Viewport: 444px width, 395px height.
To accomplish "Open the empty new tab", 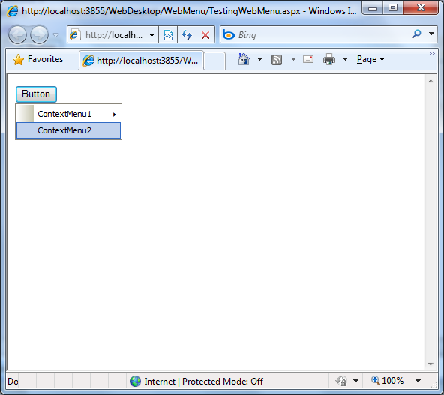I will (x=214, y=61).
